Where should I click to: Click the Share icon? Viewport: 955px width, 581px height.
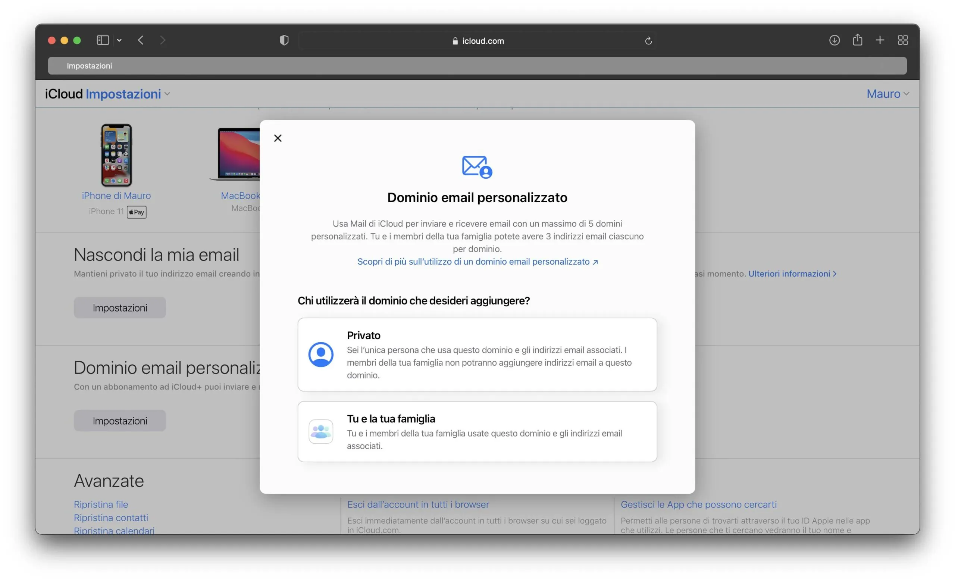tap(858, 40)
